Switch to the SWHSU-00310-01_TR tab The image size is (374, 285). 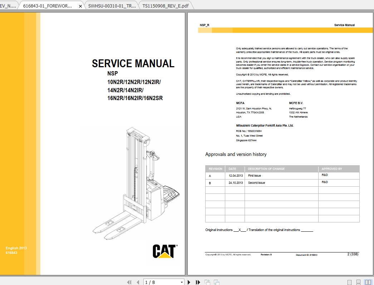click(112, 6)
